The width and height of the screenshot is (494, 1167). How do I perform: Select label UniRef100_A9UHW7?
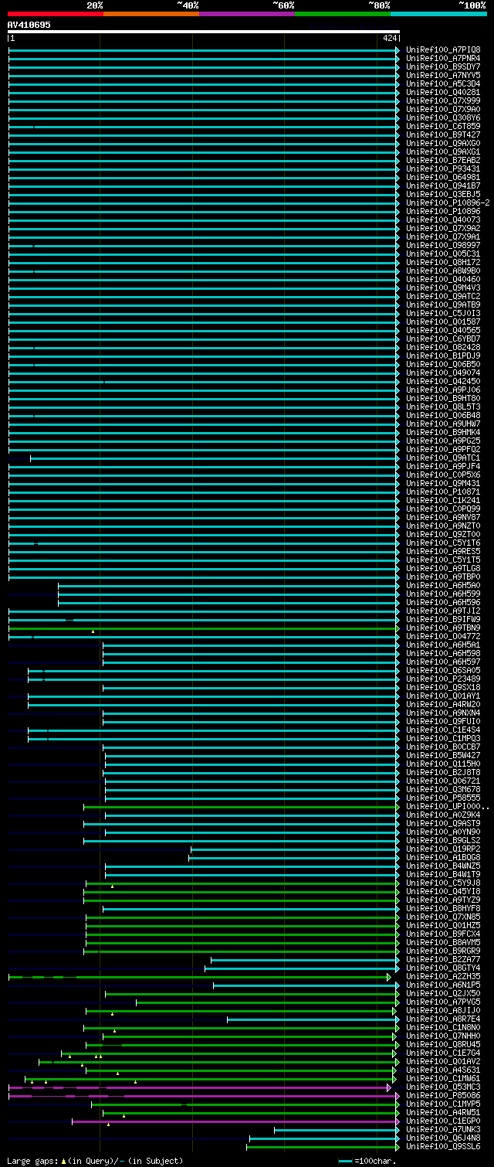(x=443, y=424)
